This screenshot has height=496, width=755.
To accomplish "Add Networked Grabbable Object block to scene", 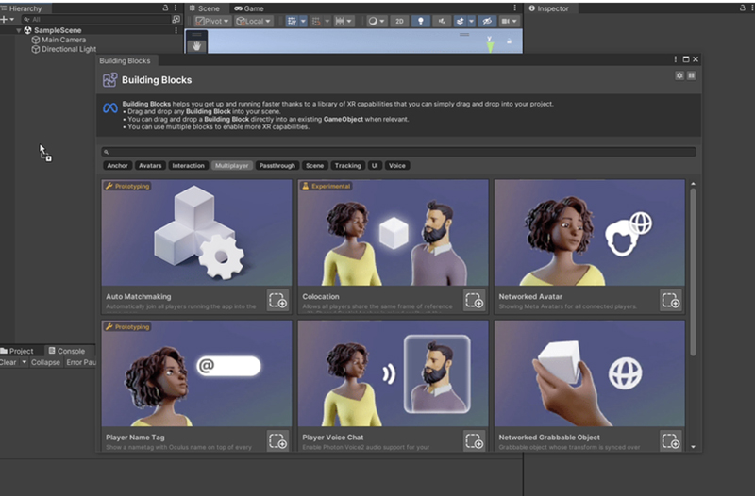I will coord(671,441).
